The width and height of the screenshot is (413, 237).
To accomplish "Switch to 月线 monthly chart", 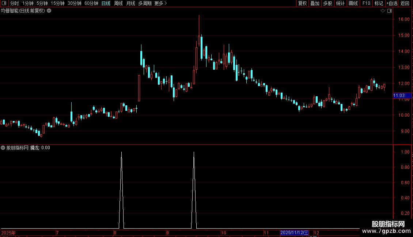I will (x=130, y=3).
